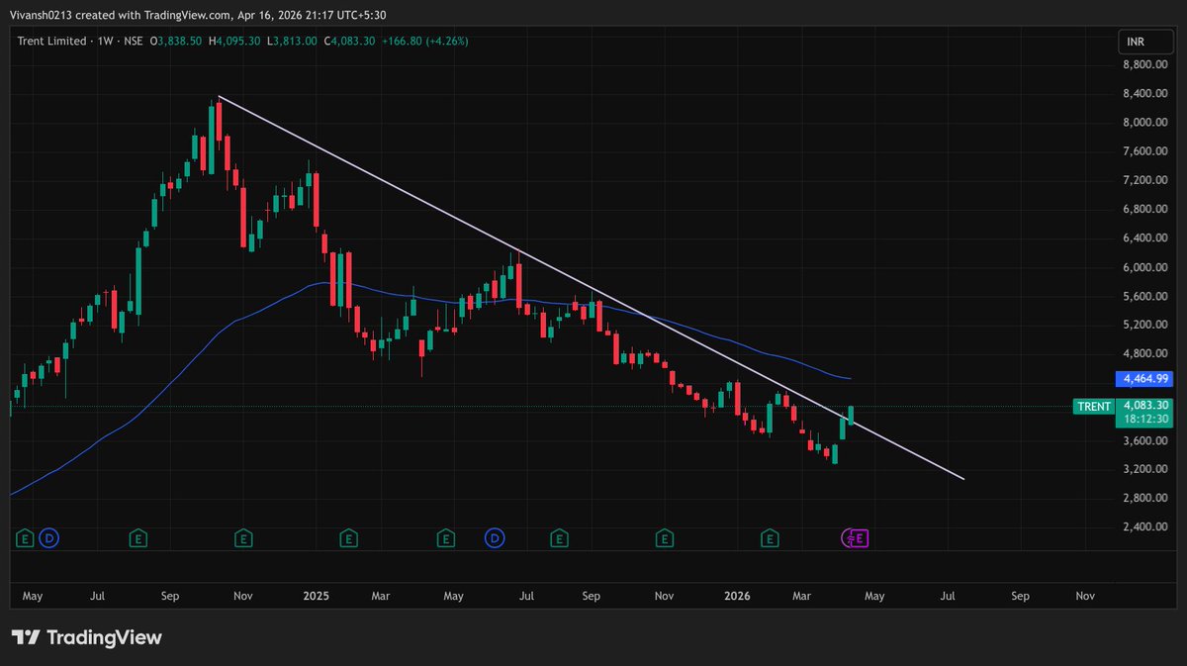This screenshot has height=666, width=1187.
Task: Click the 2,400.00 price axis label
Action: coord(1145,526)
